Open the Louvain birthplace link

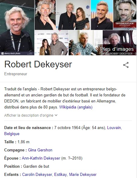[114, 128]
